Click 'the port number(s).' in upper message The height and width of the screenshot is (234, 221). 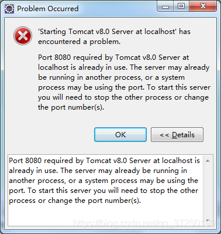coord(71,107)
